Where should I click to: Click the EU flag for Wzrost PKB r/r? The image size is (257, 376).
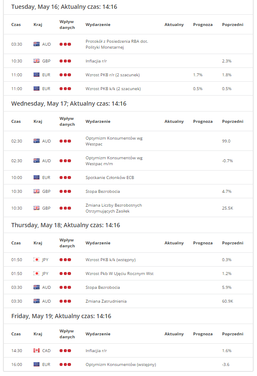(37, 75)
